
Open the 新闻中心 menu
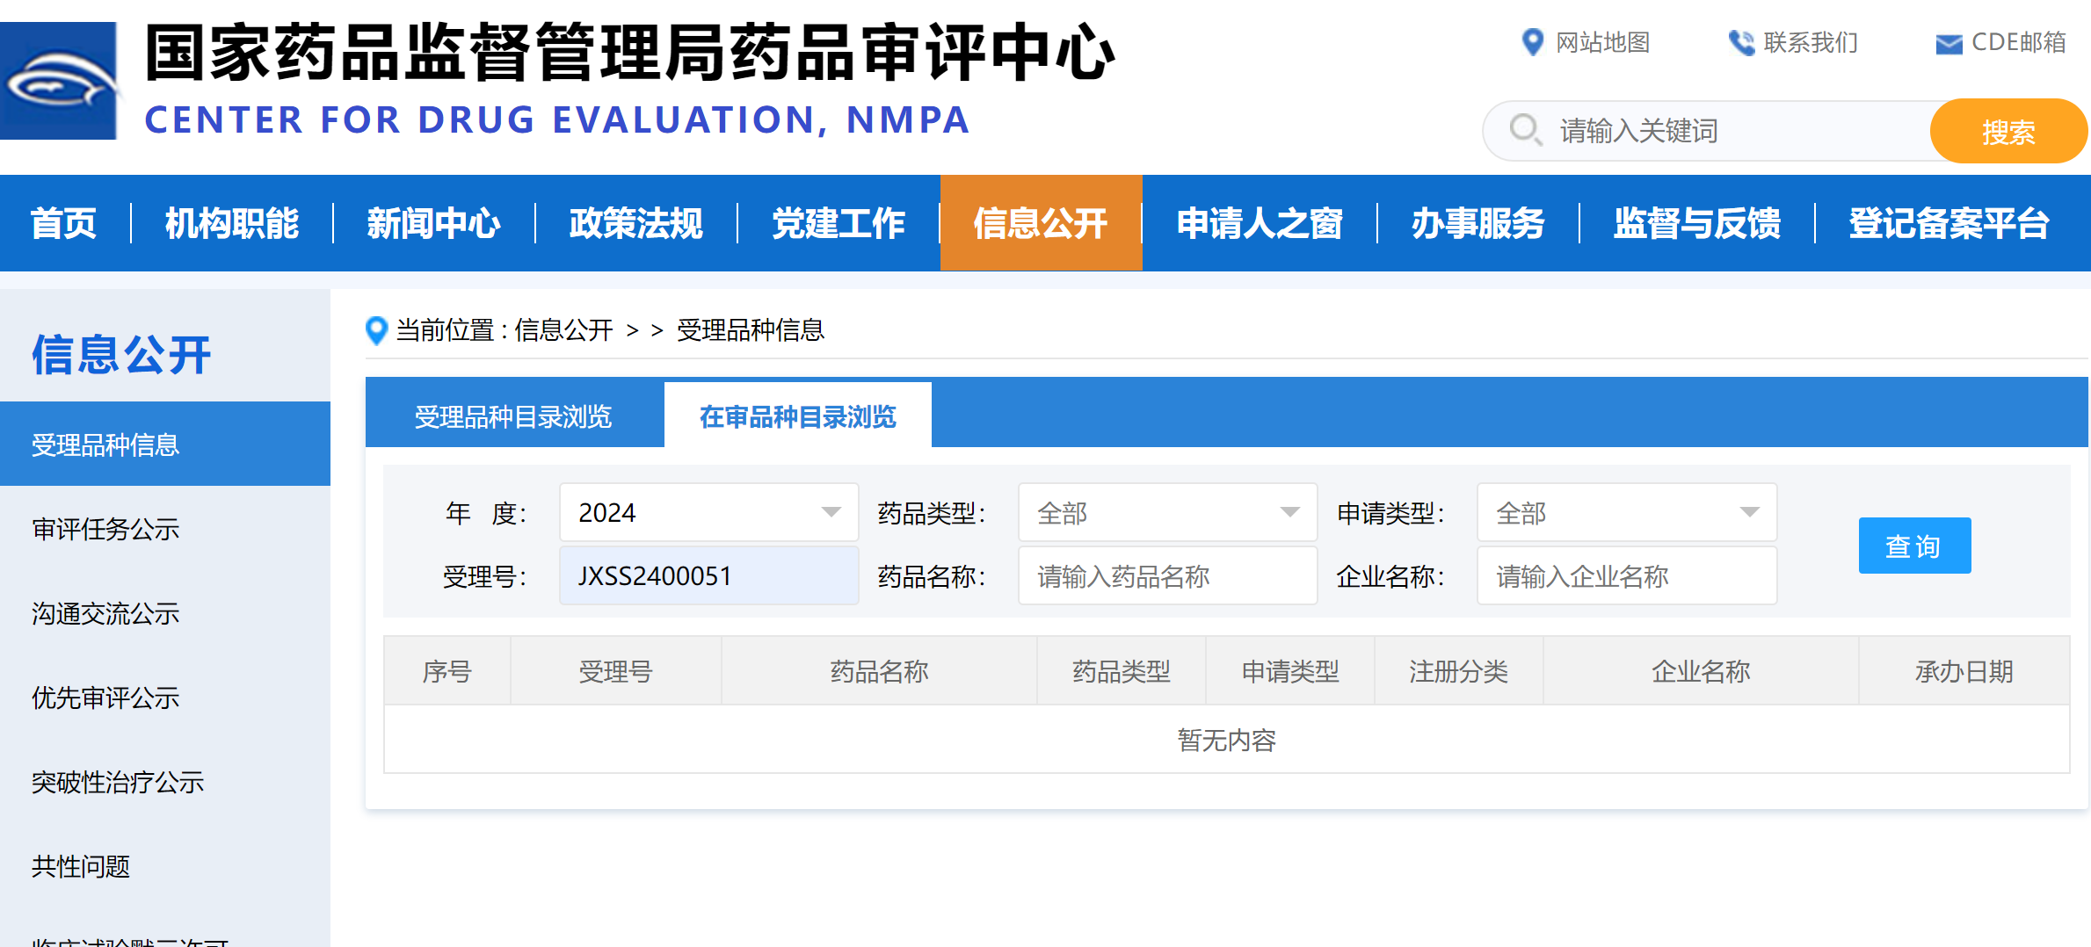(434, 223)
